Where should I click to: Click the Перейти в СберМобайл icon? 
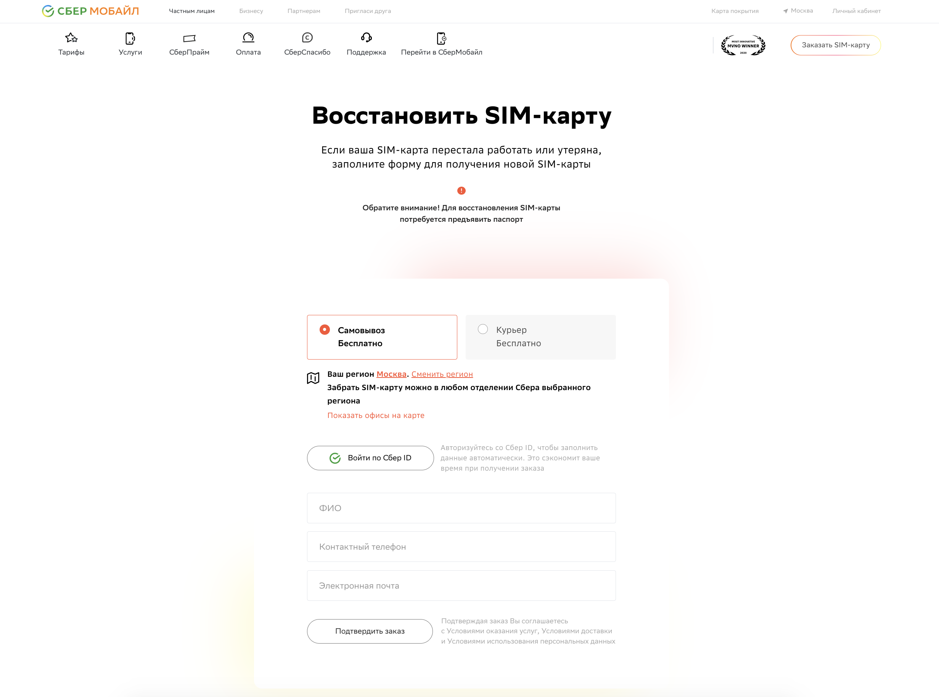441,38
